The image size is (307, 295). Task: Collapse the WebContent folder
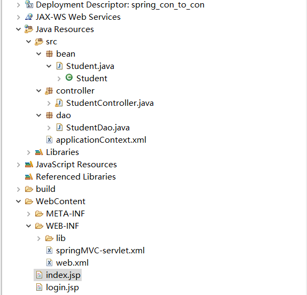pyautogui.click(x=18, y=201)
